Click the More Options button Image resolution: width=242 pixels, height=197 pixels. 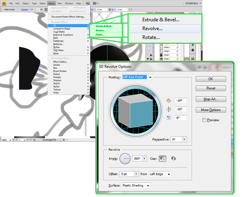tap(211, 110)
